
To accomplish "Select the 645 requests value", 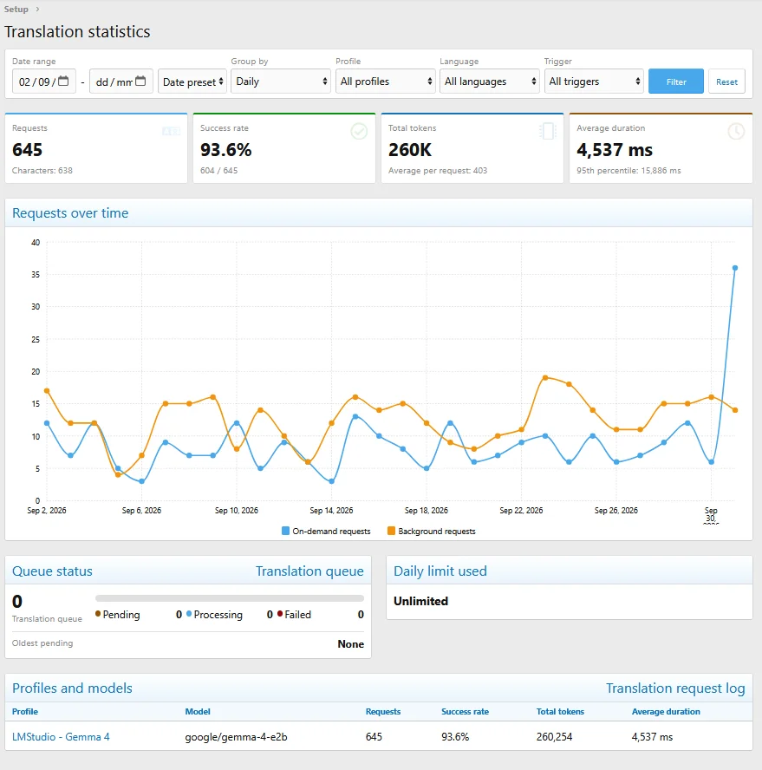I will [28, 150].
